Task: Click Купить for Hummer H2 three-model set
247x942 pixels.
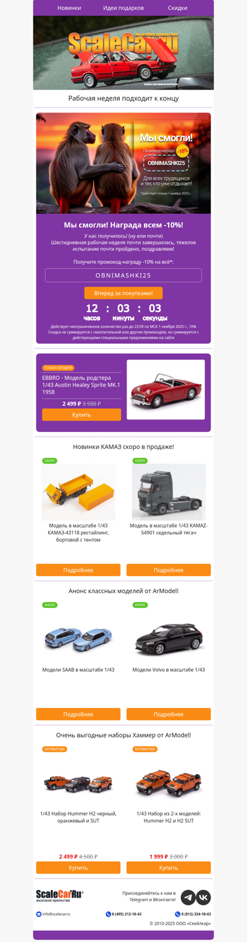Action: pyautogui.click(x=78, y=868)
